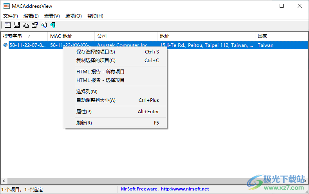Open properties via the toolbar icon

click(x=35, y=25)
